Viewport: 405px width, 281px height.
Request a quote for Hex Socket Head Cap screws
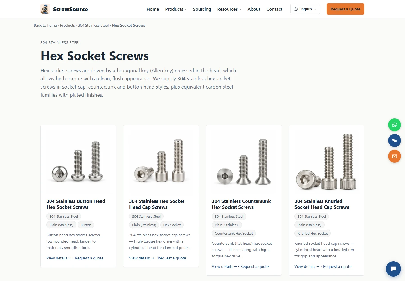pyautogui.click(x=172, y=258)
